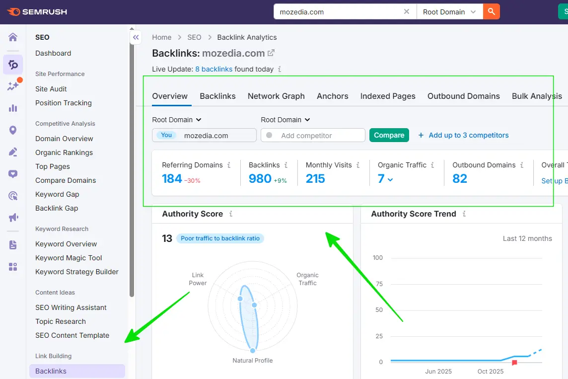Expand the Root Domain selector above mozedia.com
Image resolution: width=568 pixels, height=379 pixels.
176,119
